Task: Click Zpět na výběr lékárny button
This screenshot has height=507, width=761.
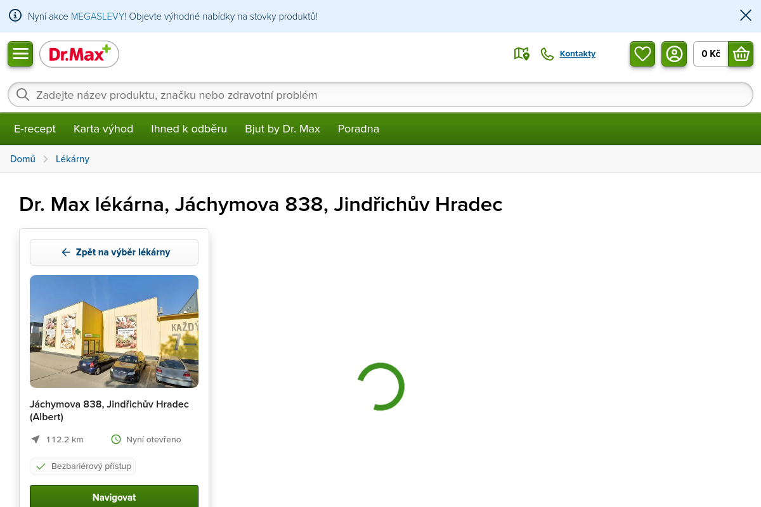Action: (114, 252)
